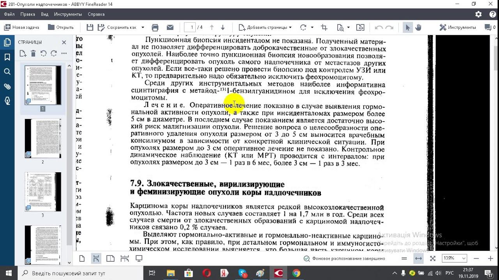The height and width of the screenshot is (280, 499).
Task: Expand Добавить страницы dropdown arrow
Action: 290,27
